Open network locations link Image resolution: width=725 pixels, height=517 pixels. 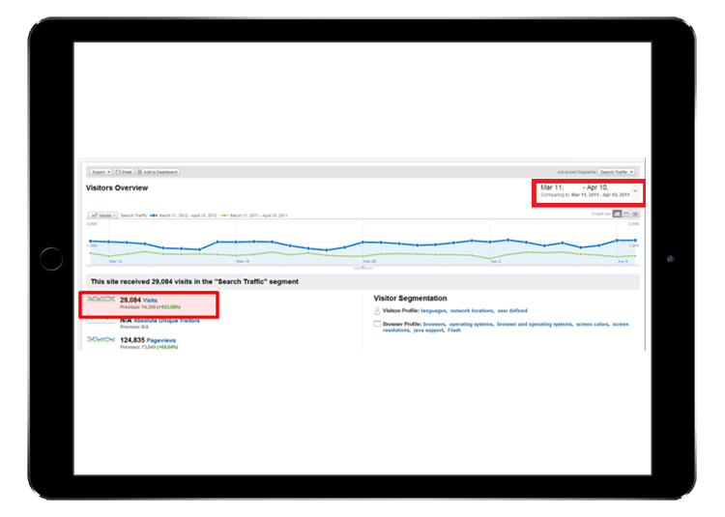point(472,311)
